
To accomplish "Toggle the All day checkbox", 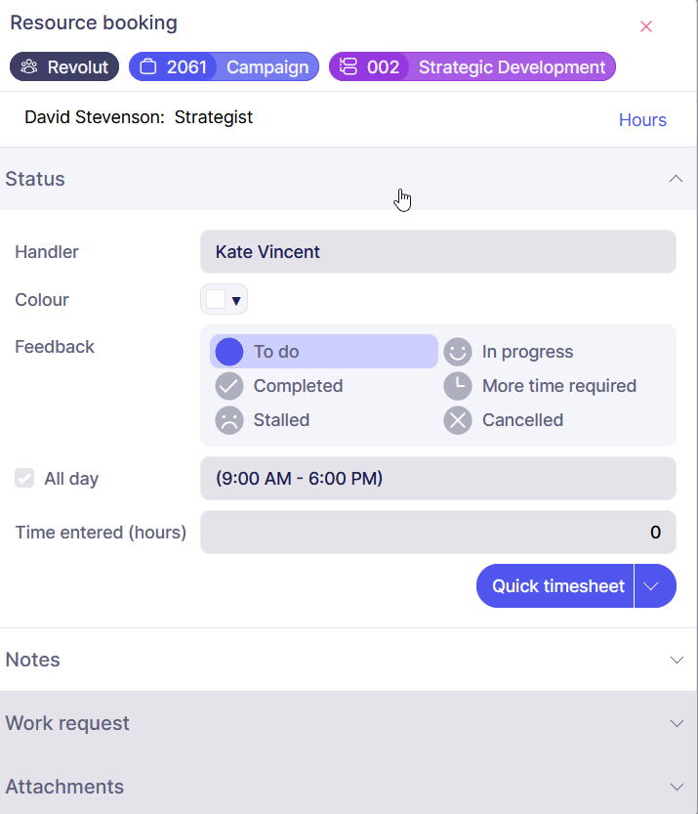I will point(24,479).
